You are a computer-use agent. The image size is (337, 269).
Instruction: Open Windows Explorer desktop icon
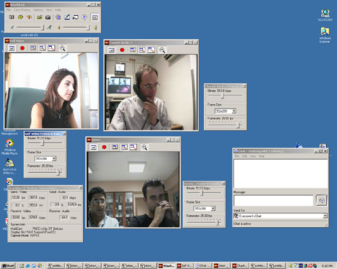point(325,35)
